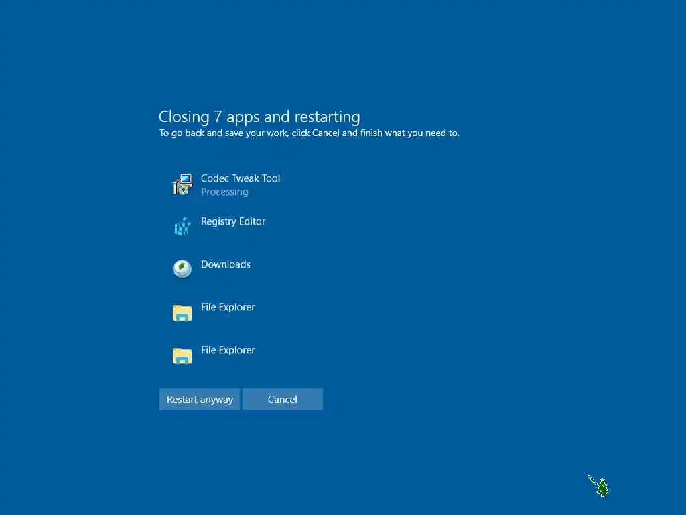Click the Closing 7 apps and restarting heading
This screenshot has height=515, width=686.
(x=259, y=117)
